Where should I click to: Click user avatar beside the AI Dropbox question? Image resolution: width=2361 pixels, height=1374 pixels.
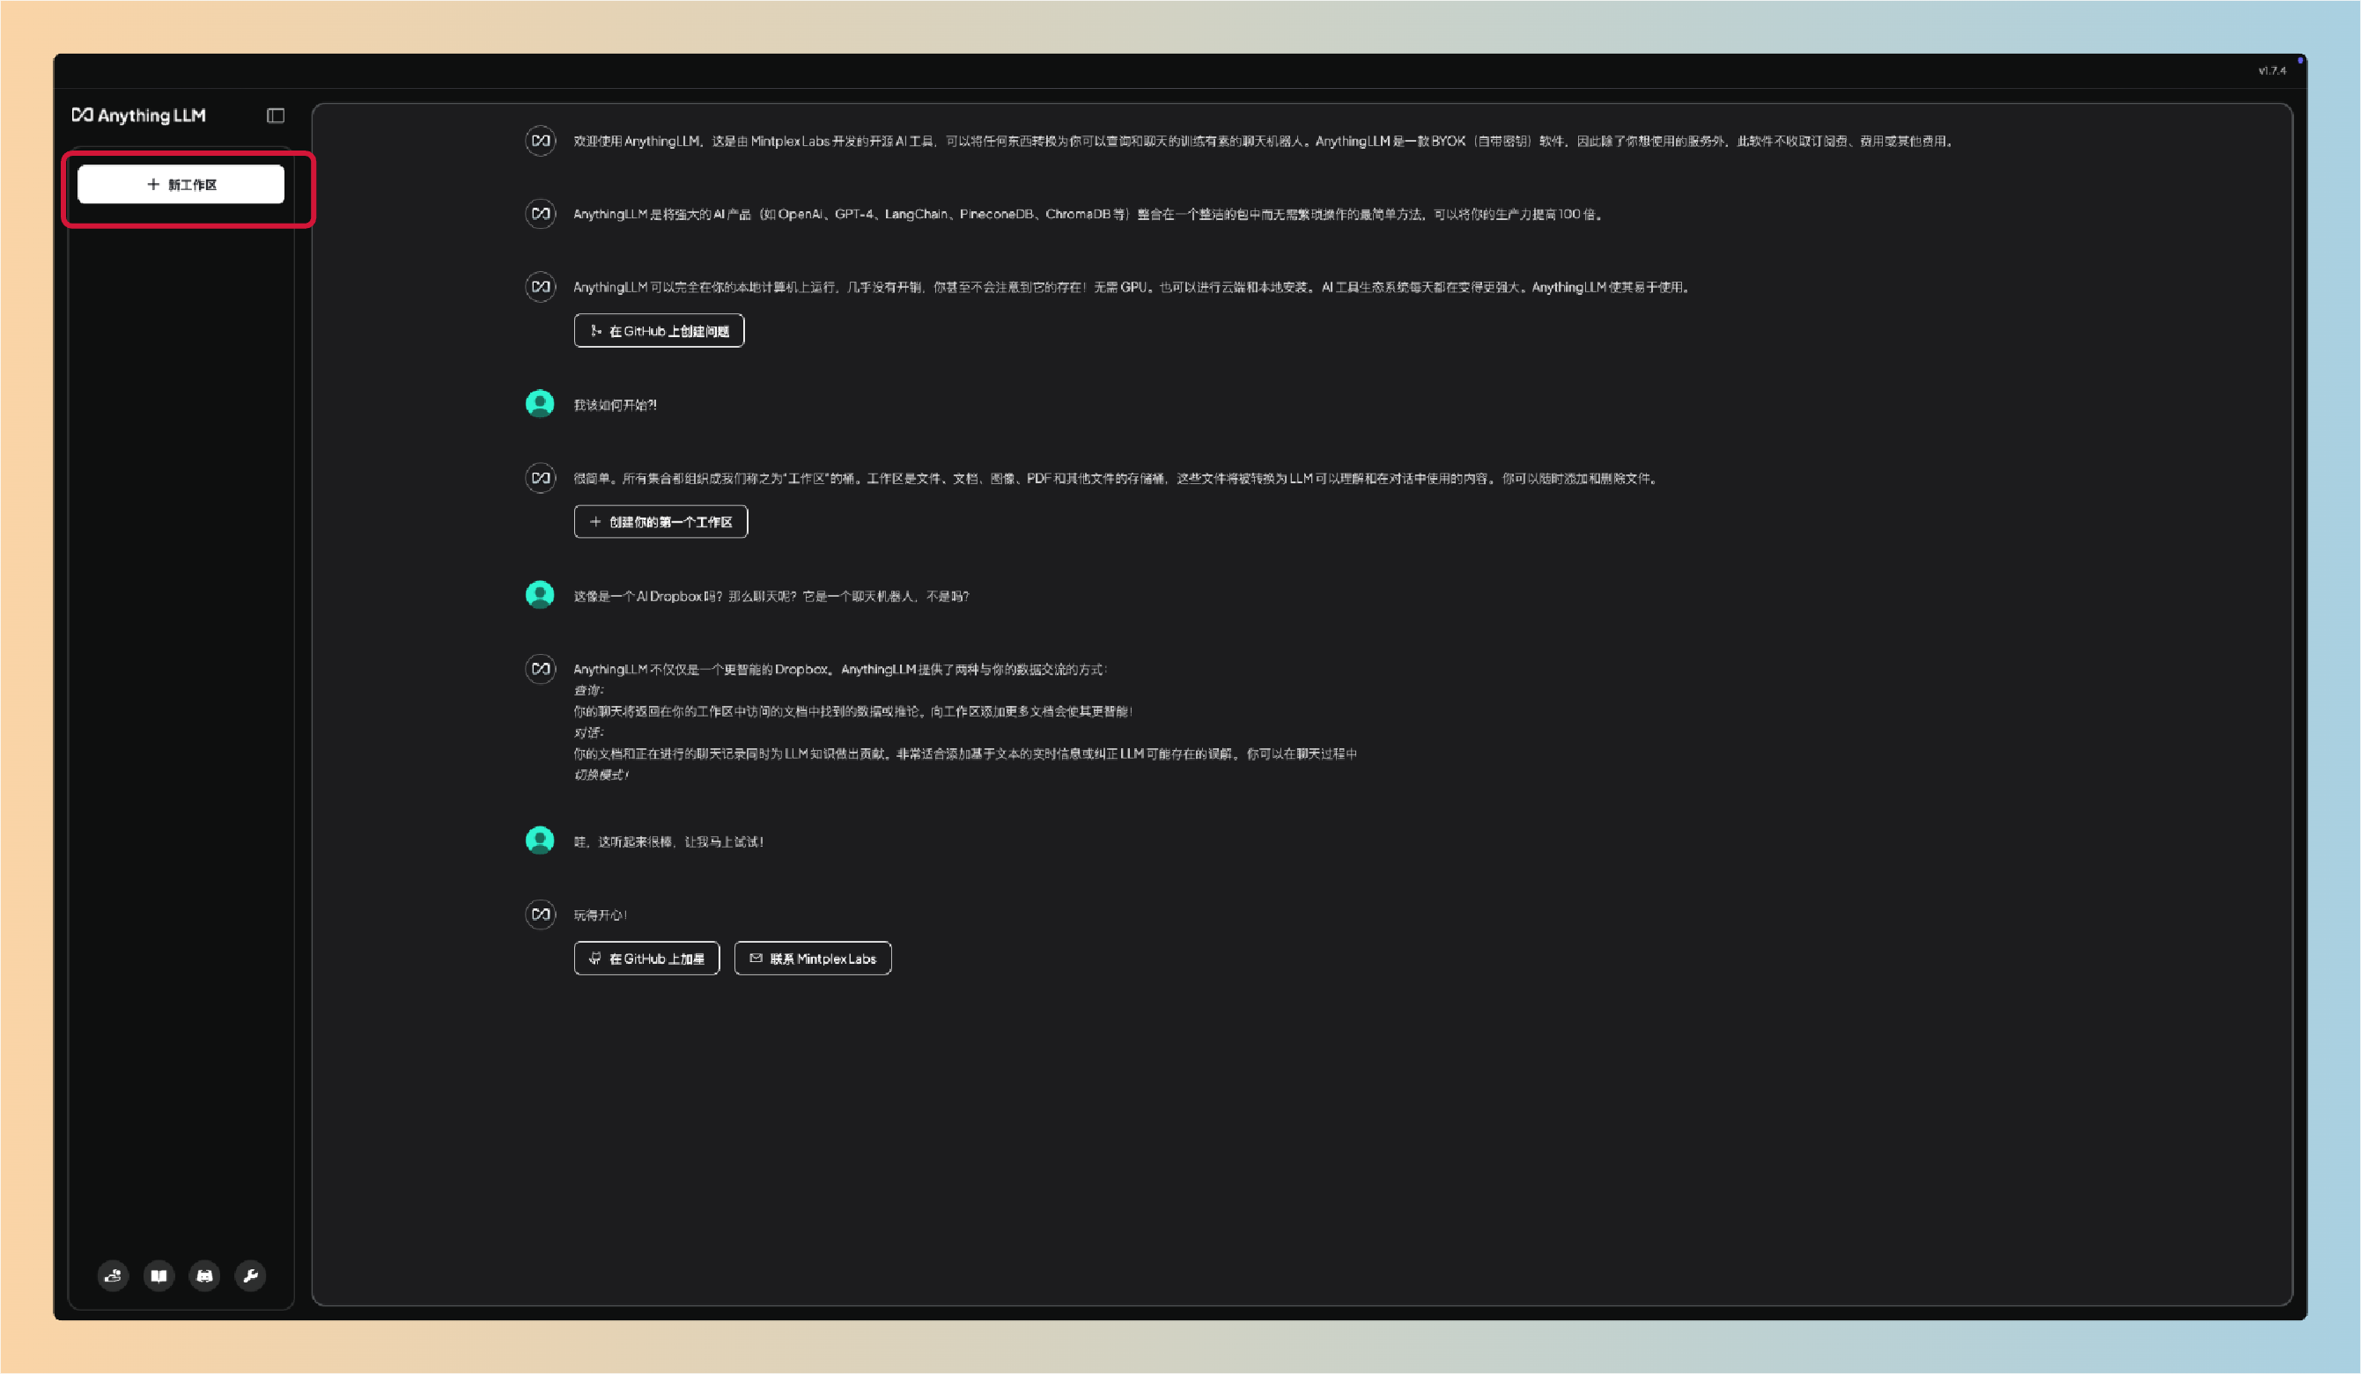540,595
